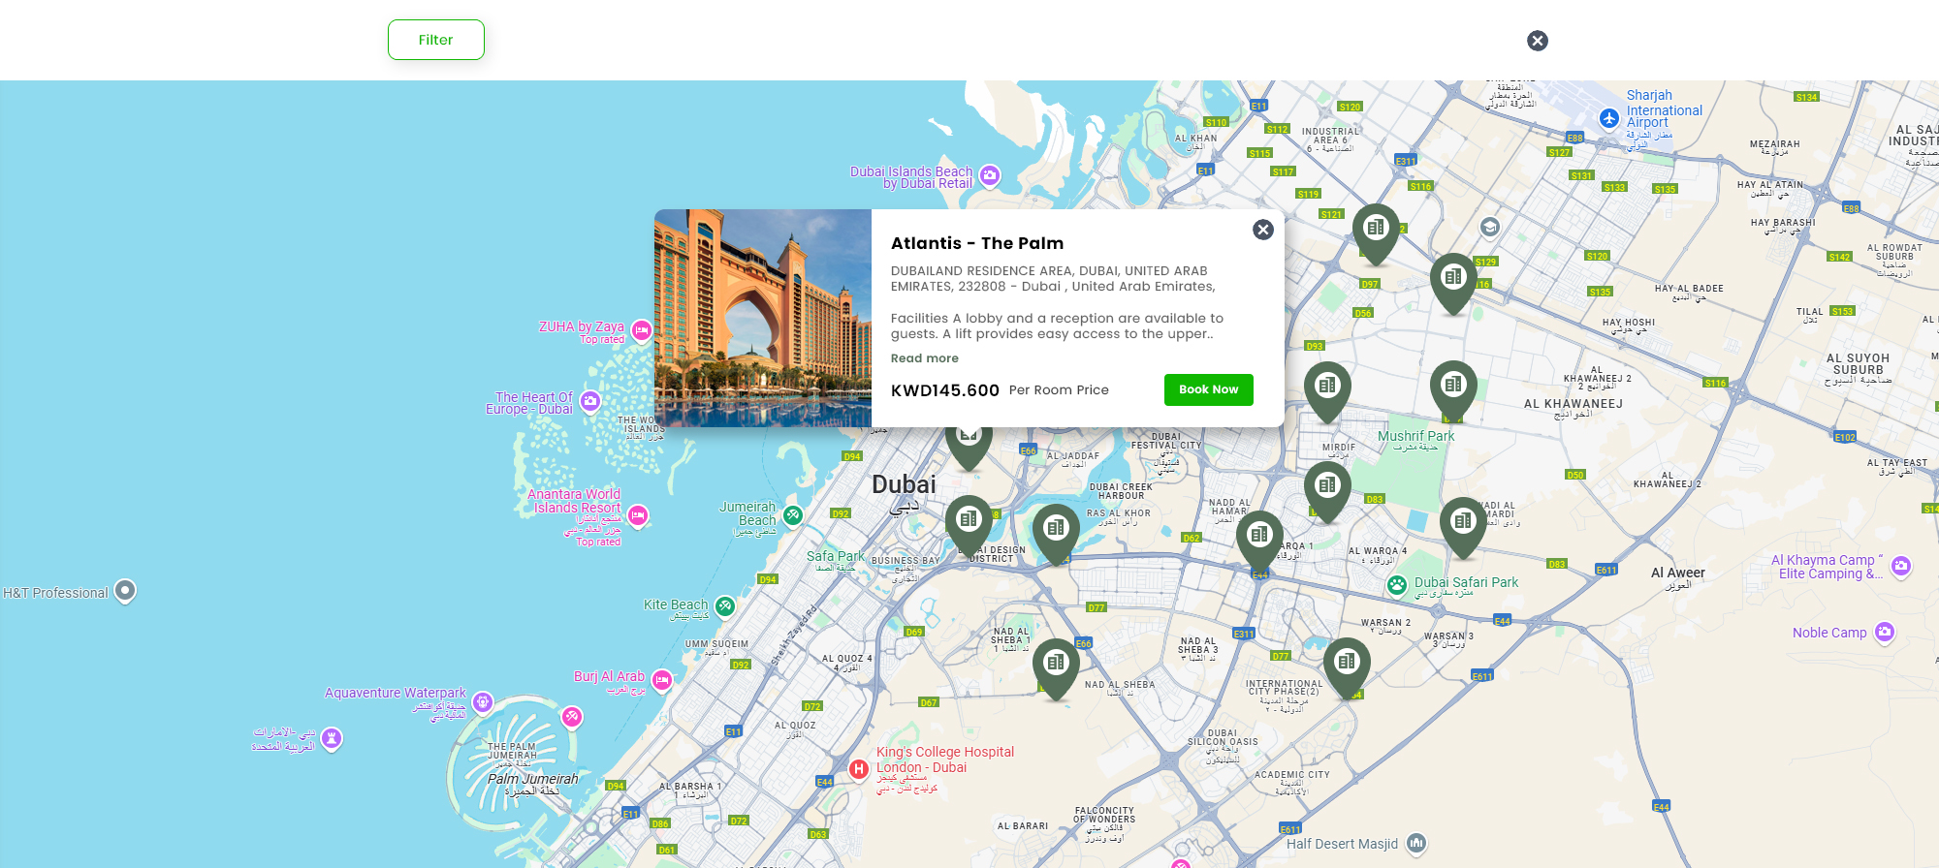The image size is (1939, 868).
Task: Open the Read more link
Action: click(x=924, y=358)
